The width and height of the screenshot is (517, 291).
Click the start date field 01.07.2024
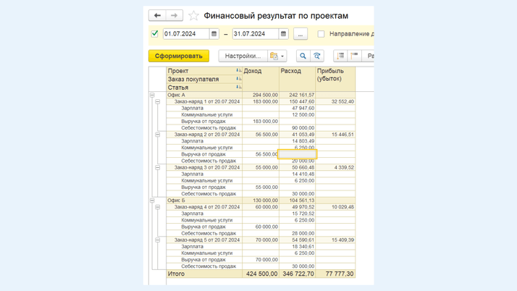click(186, 33)
